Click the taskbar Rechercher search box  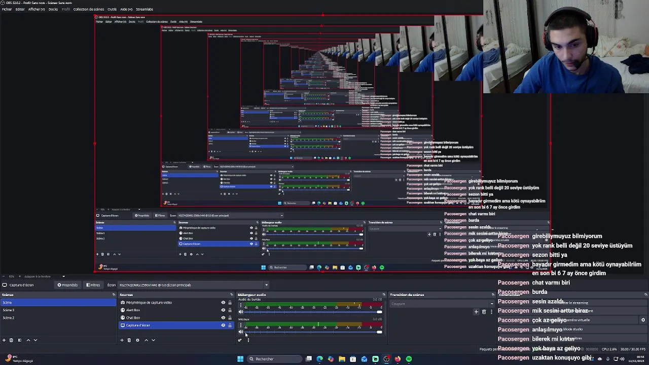click(x=274, y=359)
